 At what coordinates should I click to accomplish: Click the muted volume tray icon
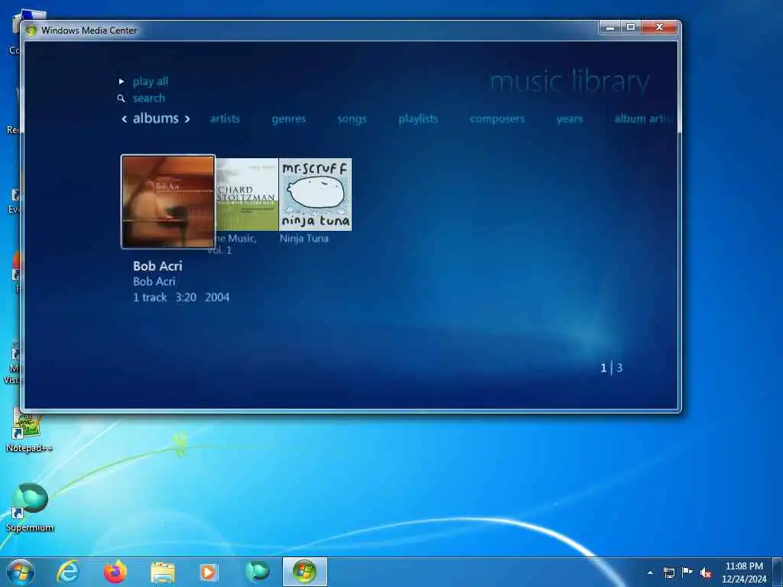[706, 572]
